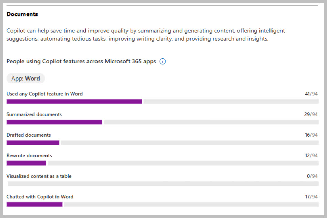Click the Drafted documents purple bar

[33, 143]
